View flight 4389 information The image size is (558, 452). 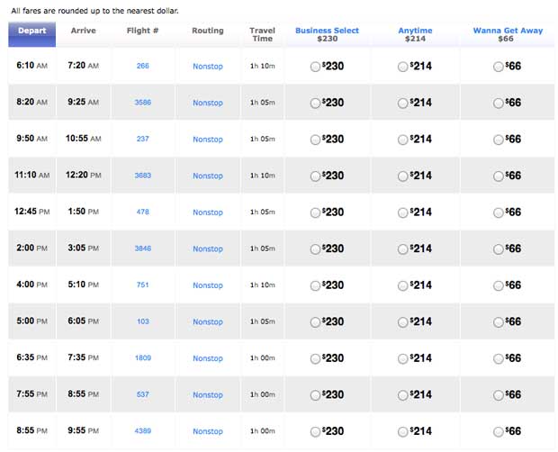click(x=142, y=431)
